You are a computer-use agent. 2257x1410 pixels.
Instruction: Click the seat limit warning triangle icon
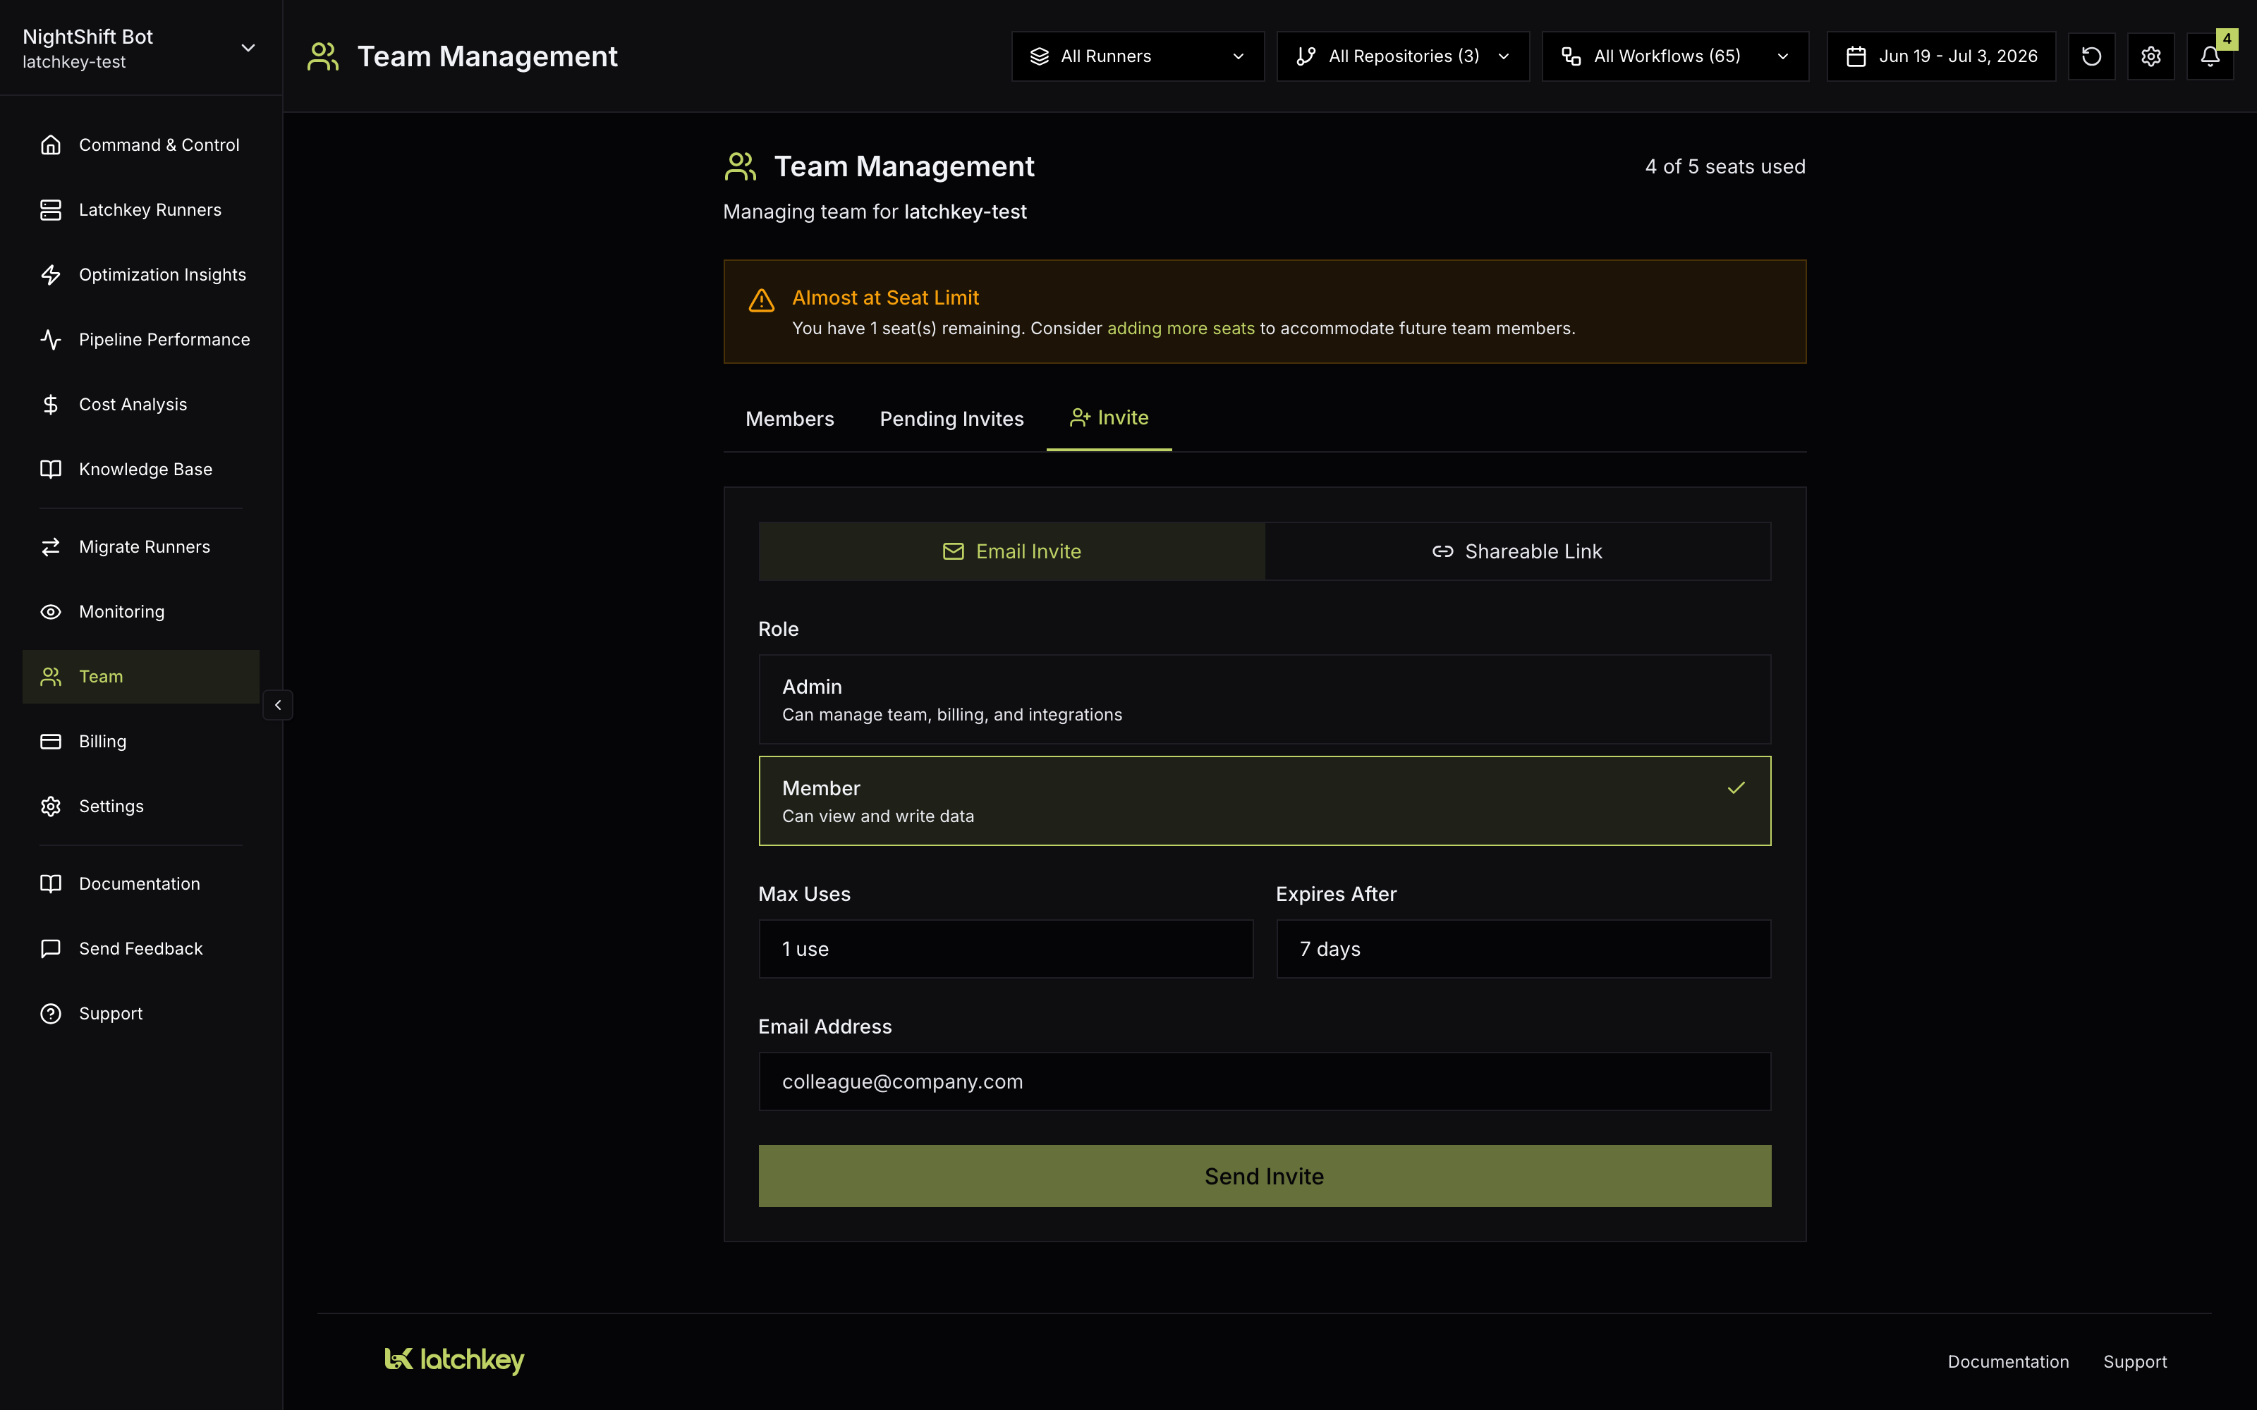click(x=761, y=300)
